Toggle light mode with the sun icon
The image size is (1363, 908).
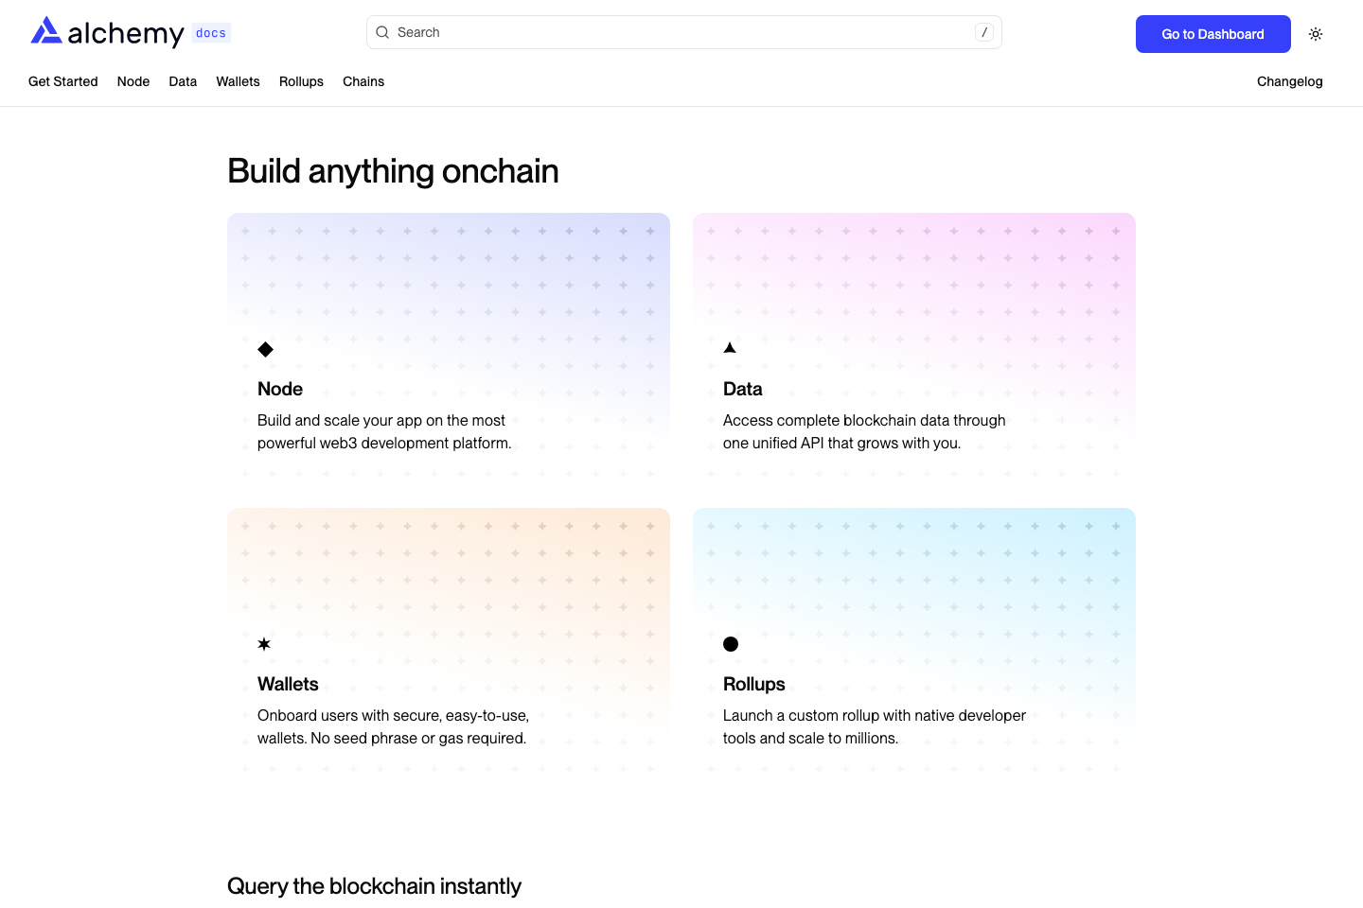tap(1316, 33)
